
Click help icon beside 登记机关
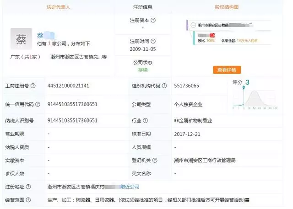(155, 161)
